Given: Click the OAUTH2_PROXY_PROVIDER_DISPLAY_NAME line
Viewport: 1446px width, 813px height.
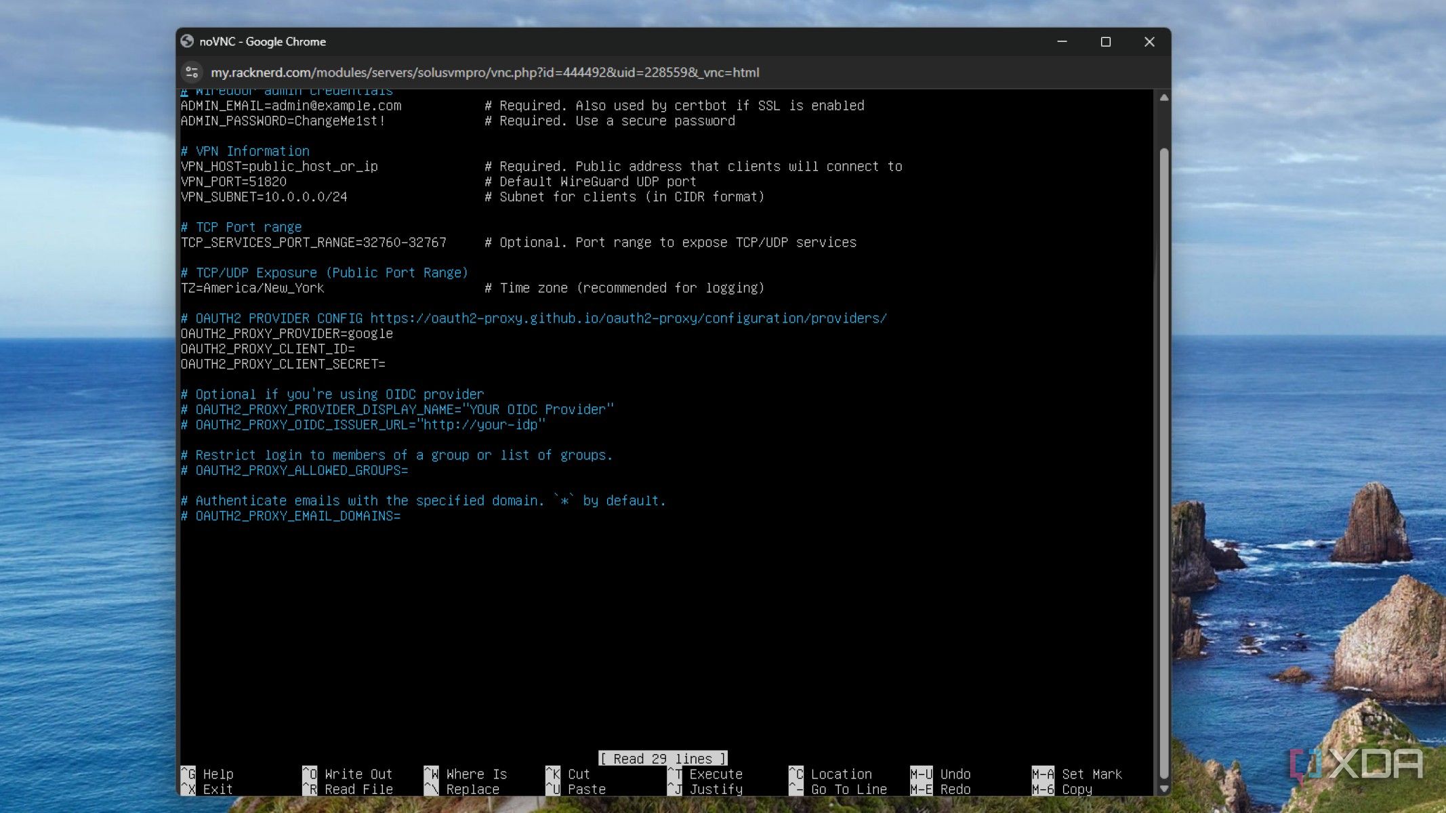Looking at the screenshot, I should [x=397, y=409].
